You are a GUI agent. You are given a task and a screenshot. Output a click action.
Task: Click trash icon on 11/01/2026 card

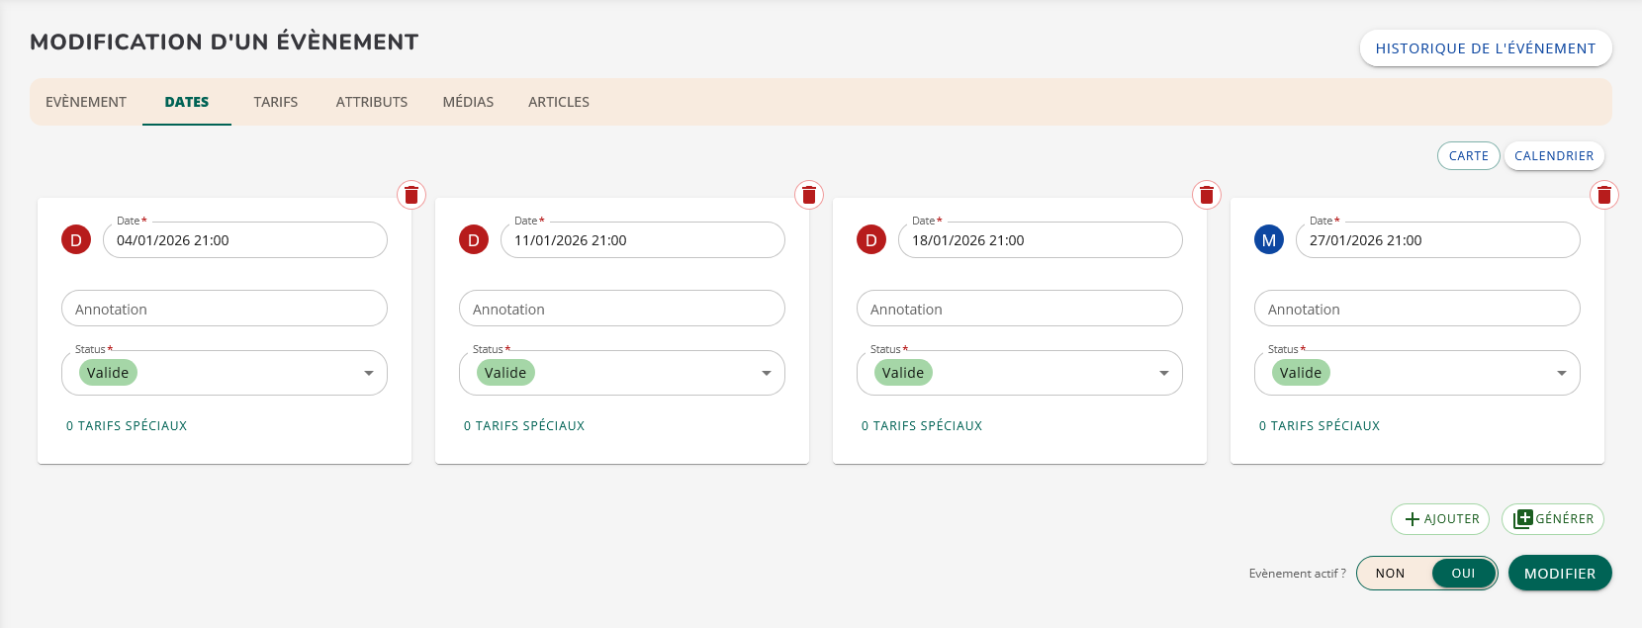[809, 195]
